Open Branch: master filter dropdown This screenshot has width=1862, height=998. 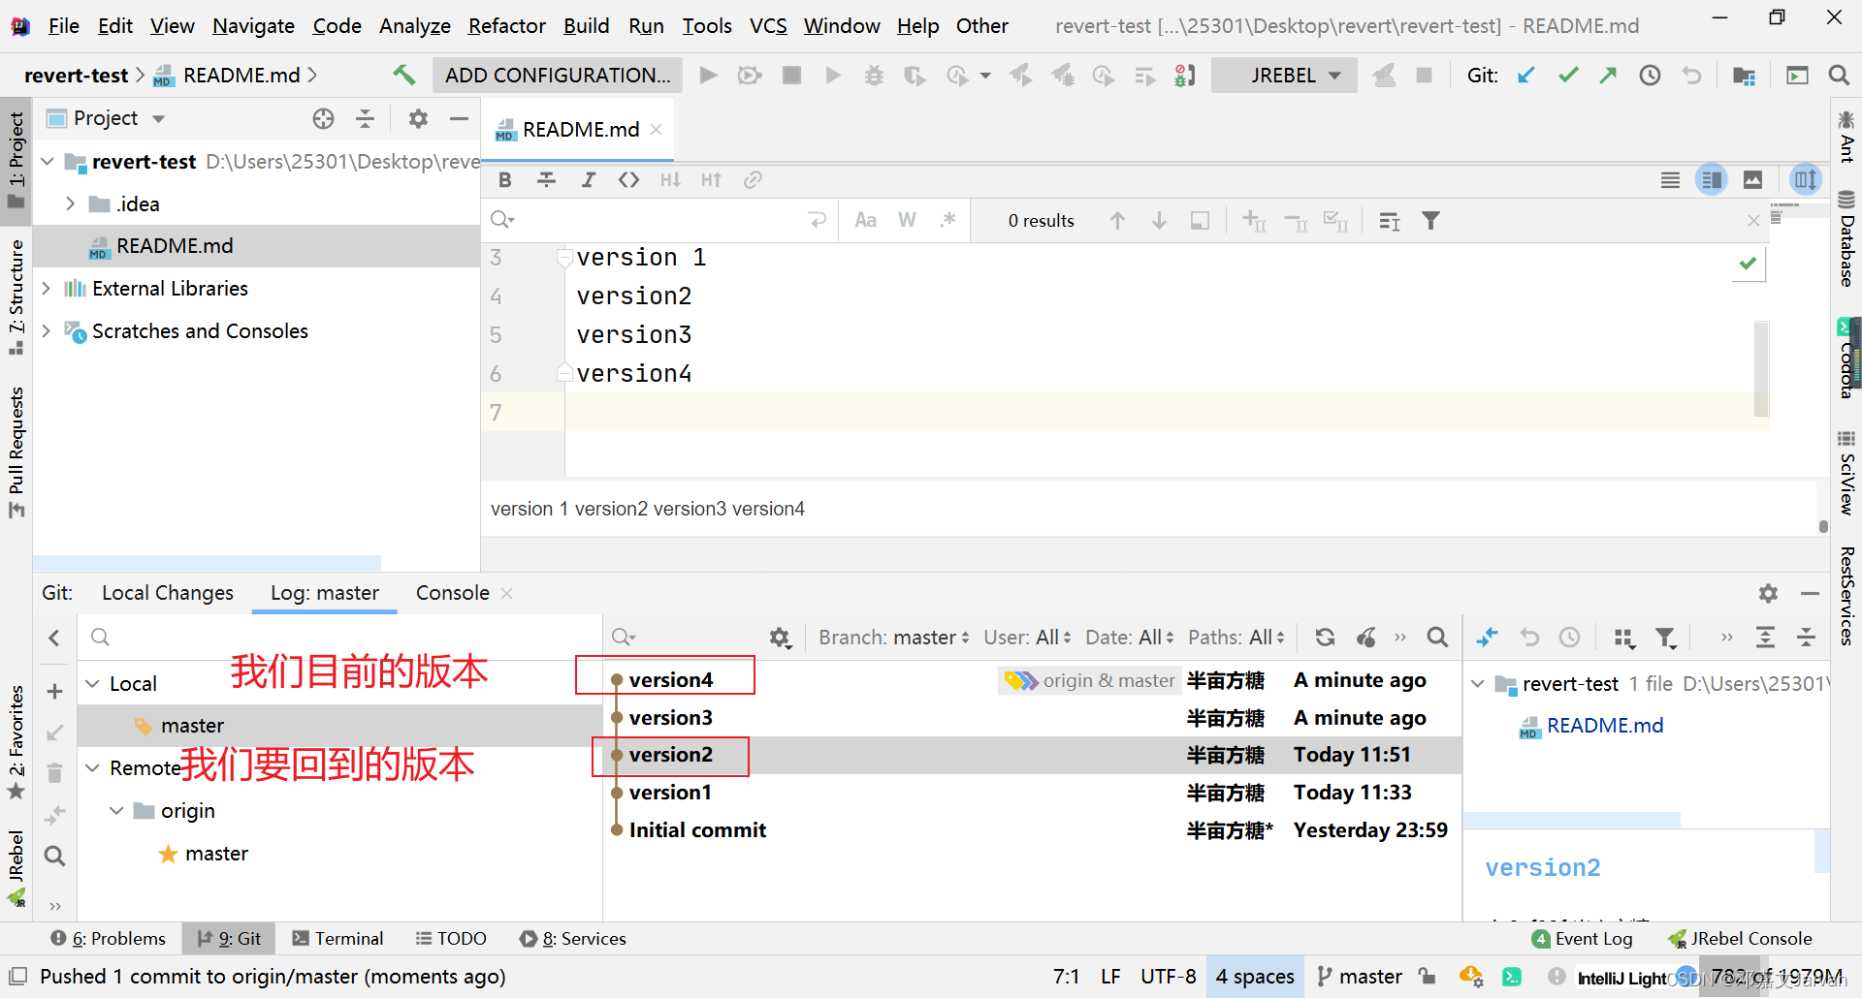[x=893, y=637]
